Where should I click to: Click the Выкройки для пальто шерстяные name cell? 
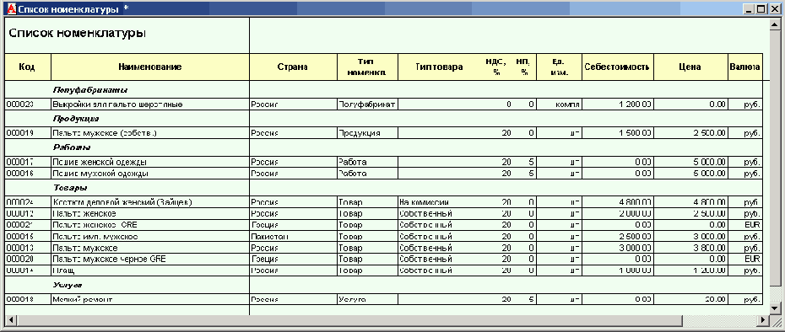(150, 104)
